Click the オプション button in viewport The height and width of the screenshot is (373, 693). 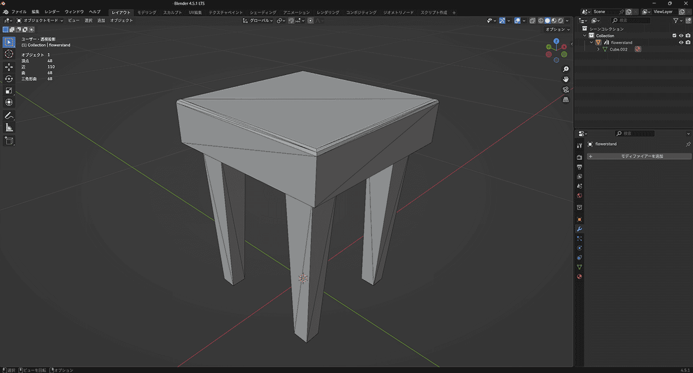pos(557,29)
